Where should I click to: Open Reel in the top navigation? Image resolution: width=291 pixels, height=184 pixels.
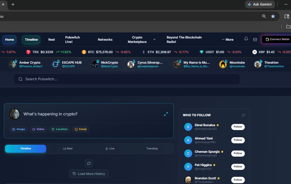51,40
